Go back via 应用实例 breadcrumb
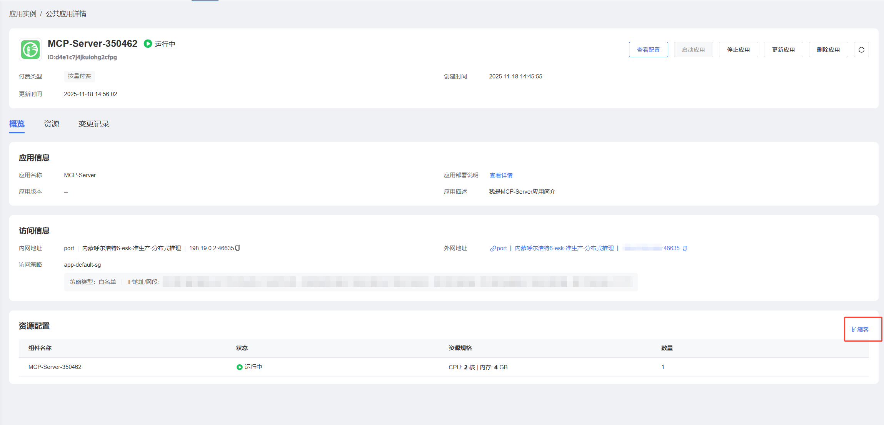This screenshot has height=425, width=884. (23, 14)
